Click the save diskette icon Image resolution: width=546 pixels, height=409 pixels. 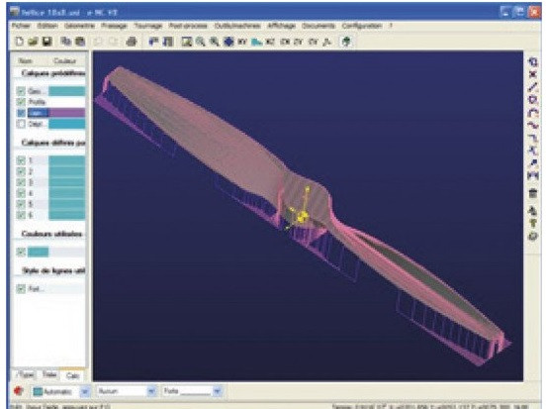(47, 42)
